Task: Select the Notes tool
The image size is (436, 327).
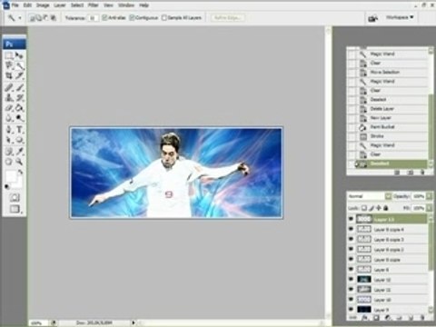Action: click(x=9, y=152)
